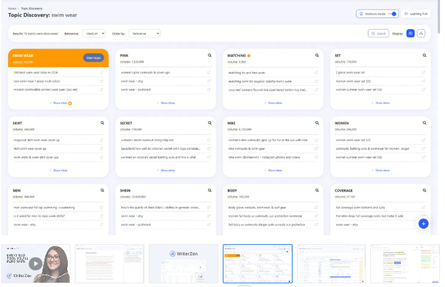Expand Show ideas under the SKIRT card
Viewport: 445px width, 287px height.
60,170
